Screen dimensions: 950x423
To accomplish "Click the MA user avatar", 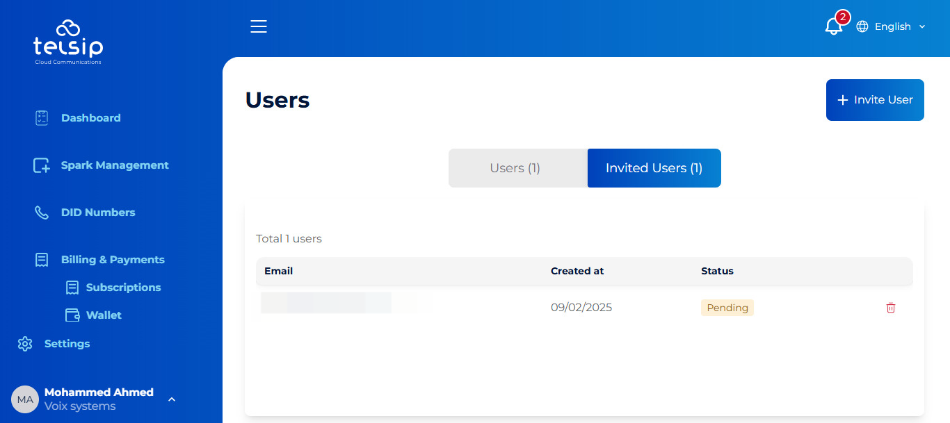I will (25, 399).
